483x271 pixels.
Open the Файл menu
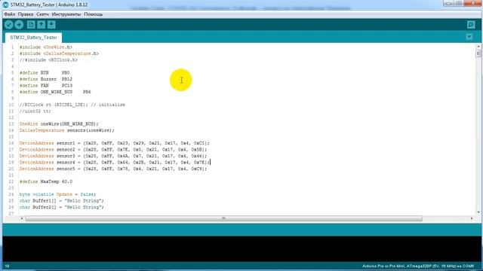coord(9,14)
